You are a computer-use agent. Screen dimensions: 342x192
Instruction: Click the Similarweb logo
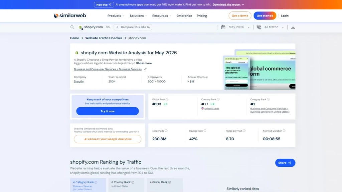pyautogui.click(x=70, y=16)
